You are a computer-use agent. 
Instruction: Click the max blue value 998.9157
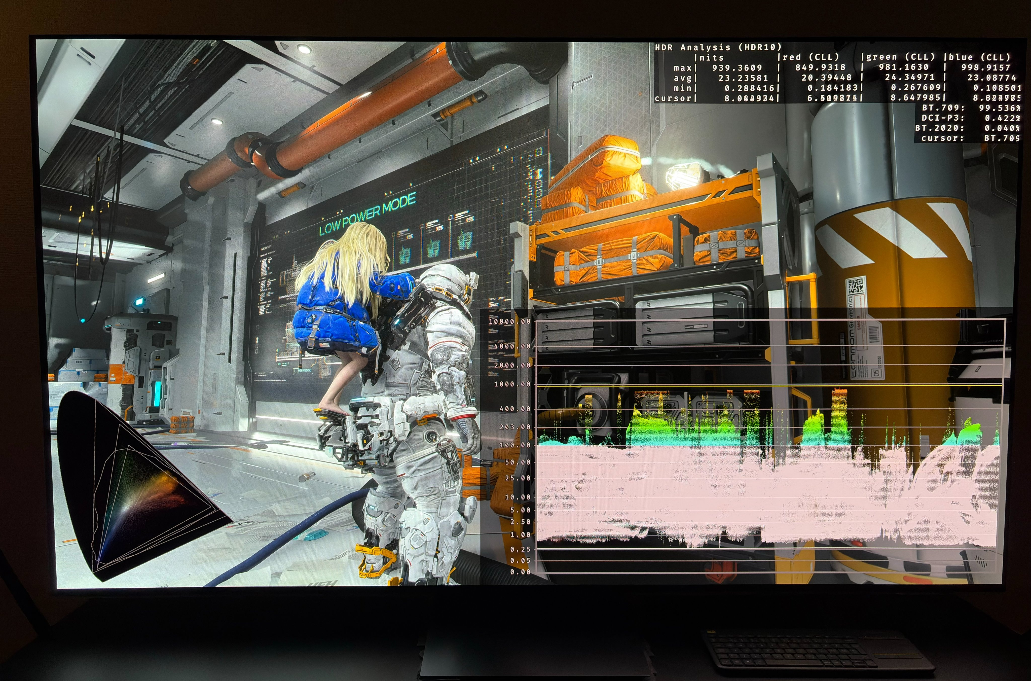pos(985,67)
